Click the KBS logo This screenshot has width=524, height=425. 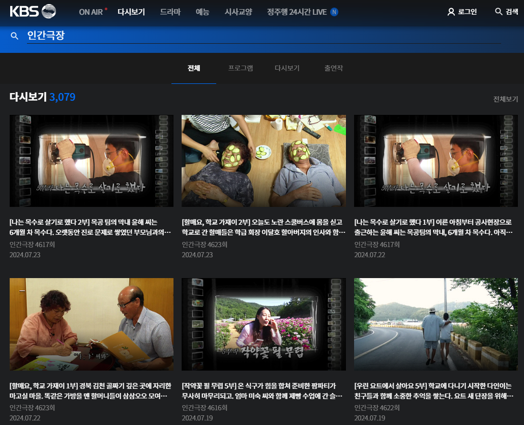tap(33, 11)
